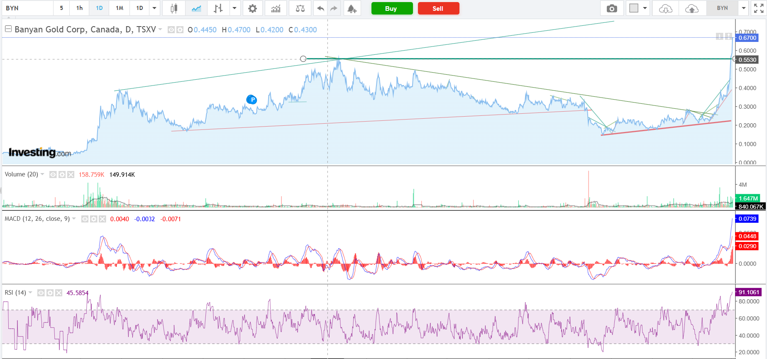The image size is (767, 359).
Task: Toggle fullscreen chart mode
Action: point(759,8)
